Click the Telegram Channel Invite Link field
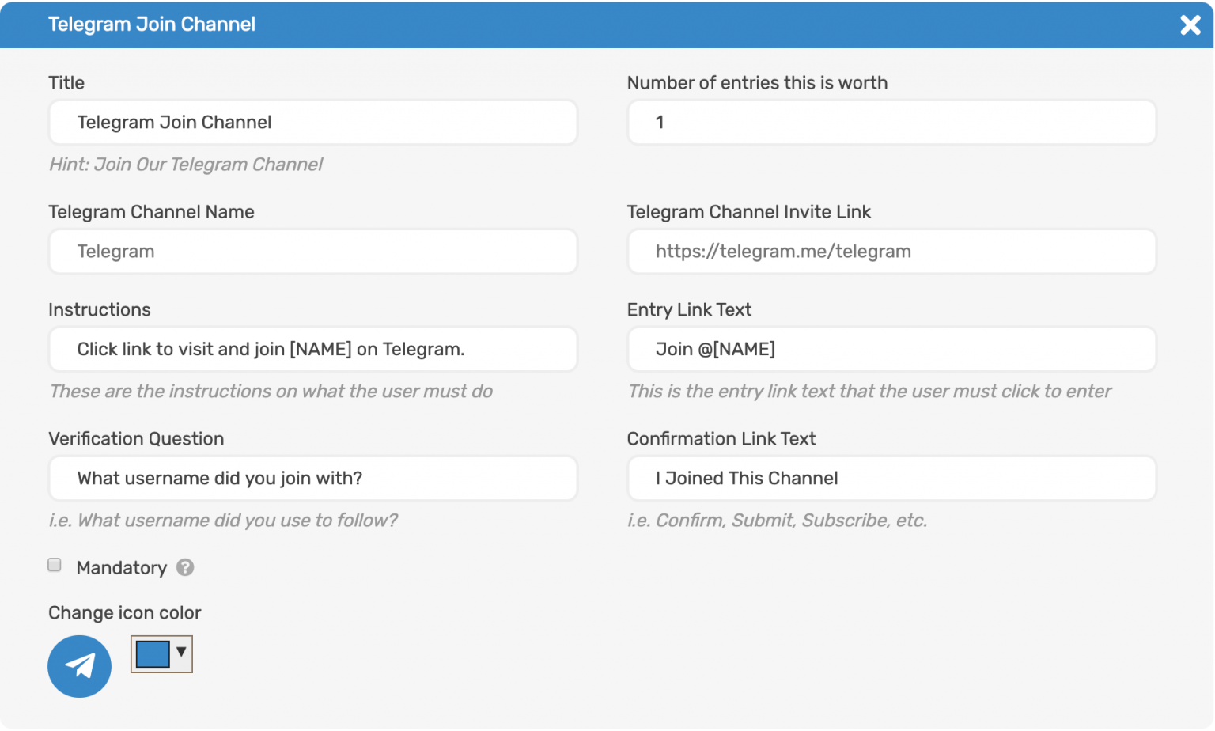 pos(891,252)
